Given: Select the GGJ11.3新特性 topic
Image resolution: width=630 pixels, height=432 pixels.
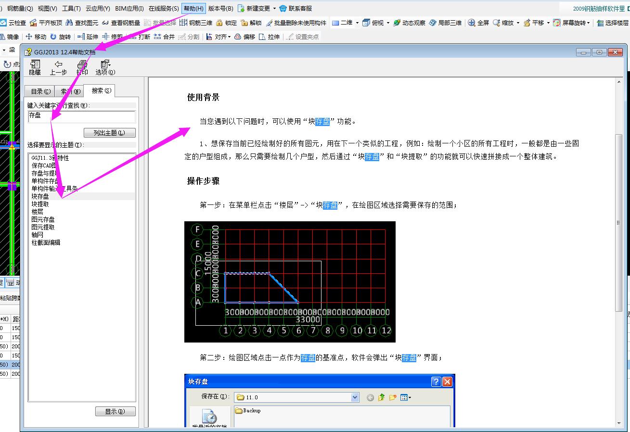Looking at the screenshot, I should [x=50, y=158].
